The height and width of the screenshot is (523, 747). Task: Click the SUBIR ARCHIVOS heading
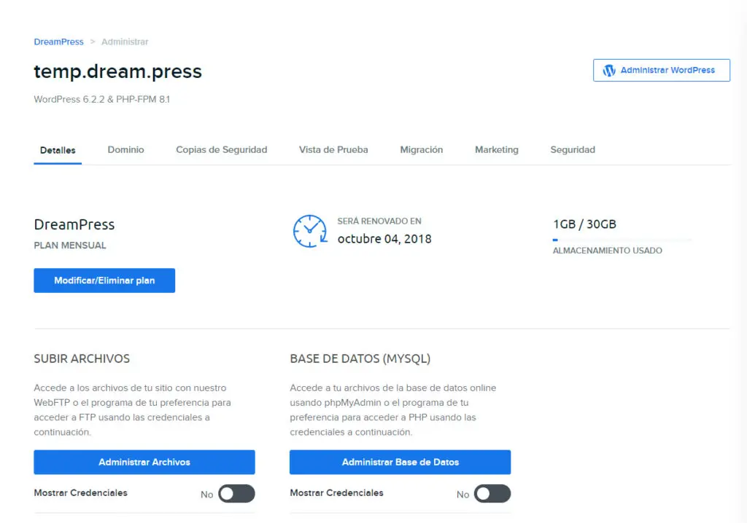click(82, 359)
